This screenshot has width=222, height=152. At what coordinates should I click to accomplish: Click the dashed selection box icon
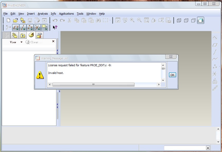pos(106,20)
